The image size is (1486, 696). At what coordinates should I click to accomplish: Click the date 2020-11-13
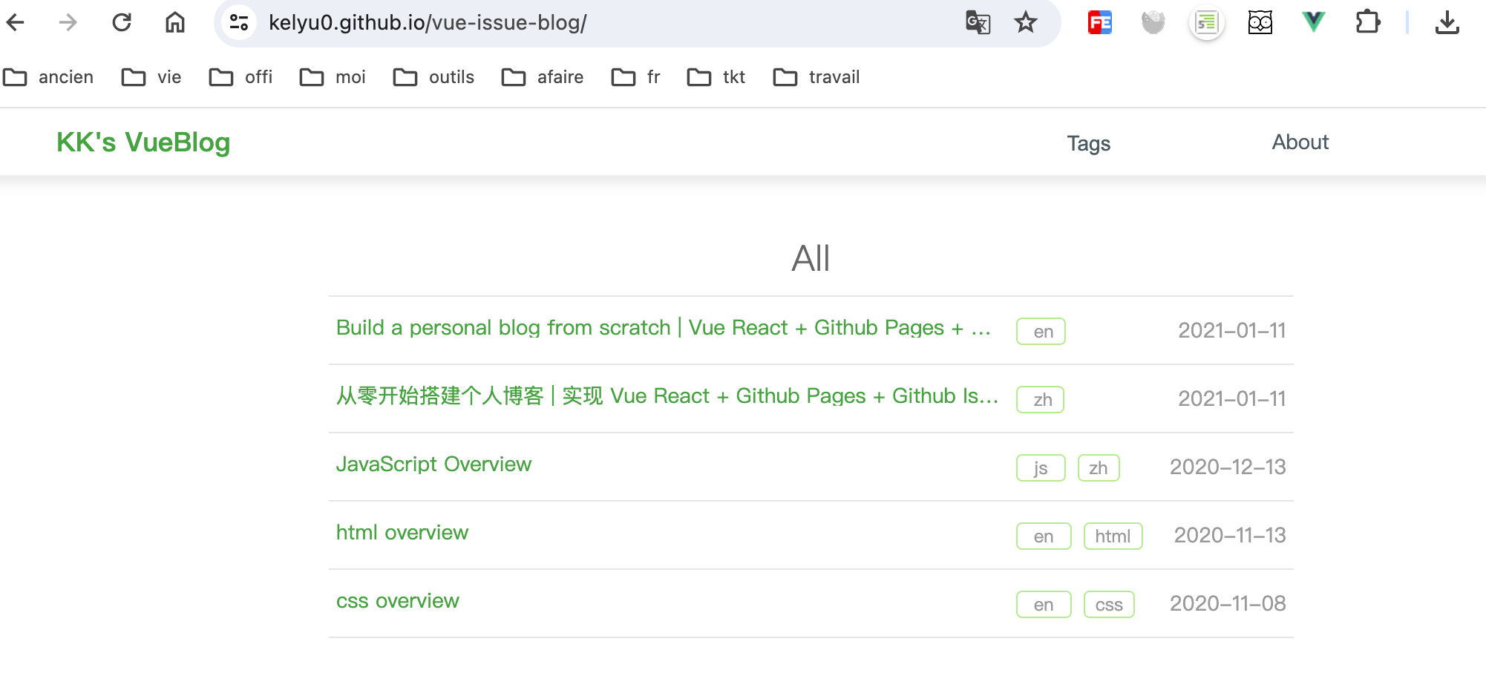click(1230, 535)
